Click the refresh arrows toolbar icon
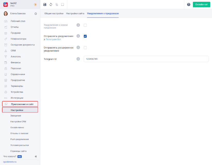Screen dimensions: 212x165 click(x=51, y=5)
